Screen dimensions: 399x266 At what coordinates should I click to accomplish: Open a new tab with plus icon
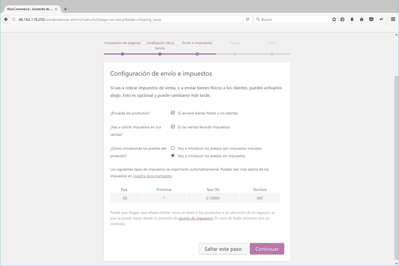pyautogui.click(x=65, y=9)
